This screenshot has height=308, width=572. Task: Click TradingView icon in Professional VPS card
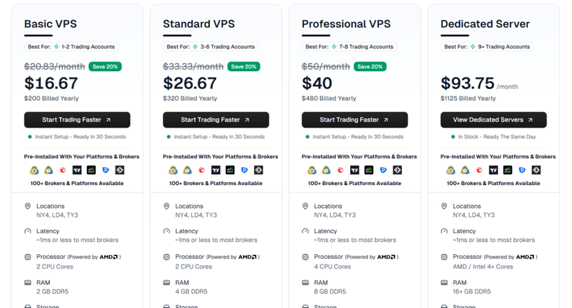(x=354, y=170)
